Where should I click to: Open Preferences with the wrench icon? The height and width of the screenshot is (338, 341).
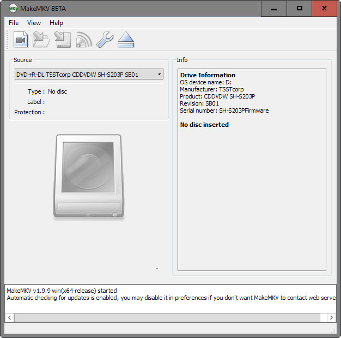[105, 39]
